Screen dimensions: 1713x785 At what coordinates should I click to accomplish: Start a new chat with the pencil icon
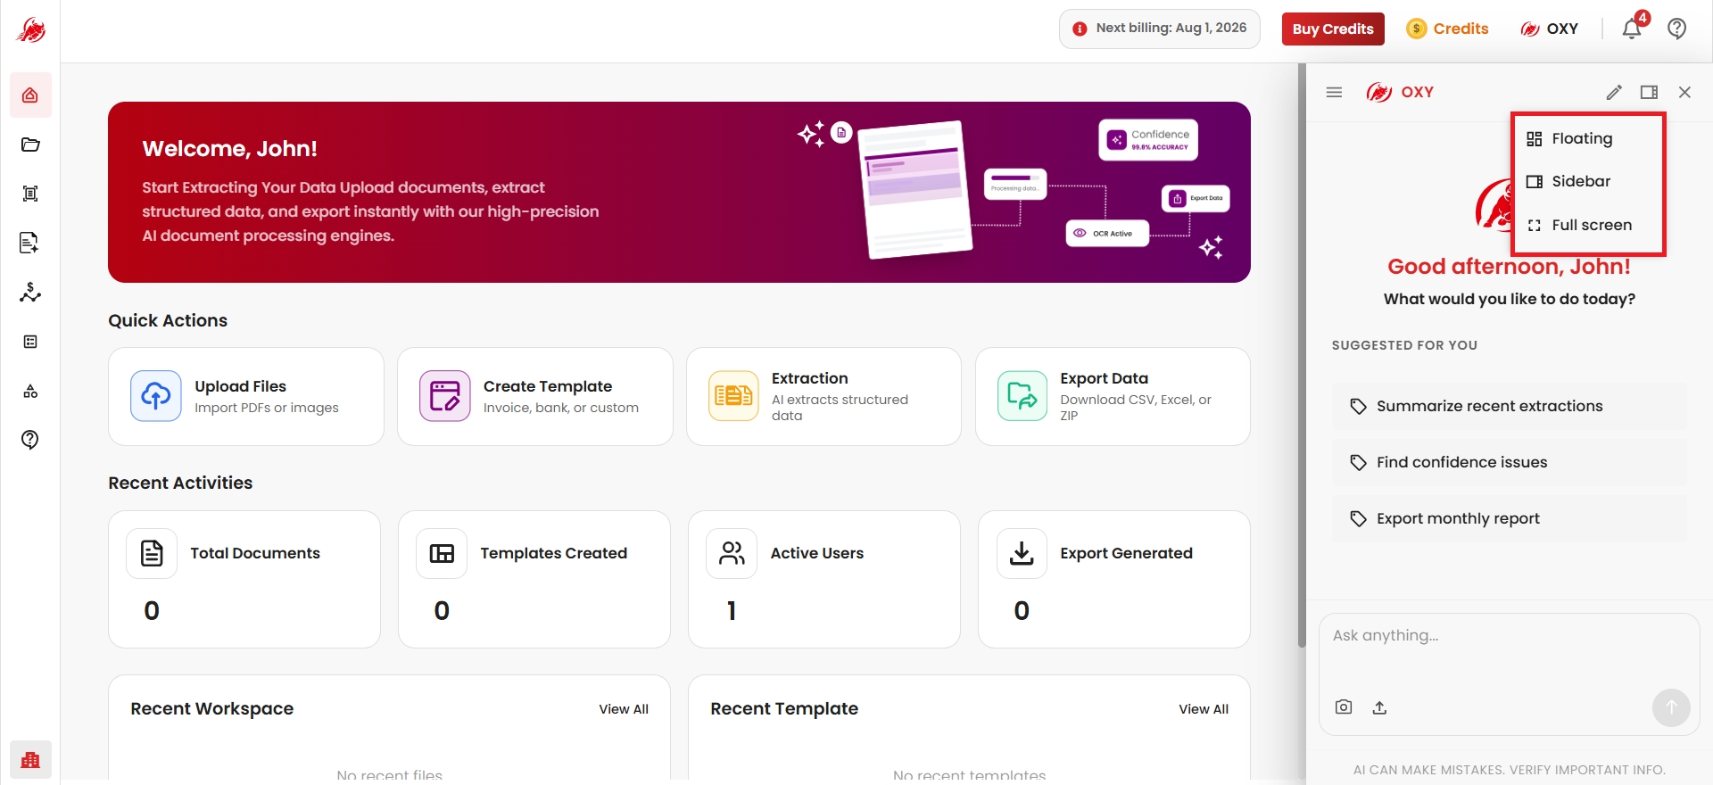1614,92
